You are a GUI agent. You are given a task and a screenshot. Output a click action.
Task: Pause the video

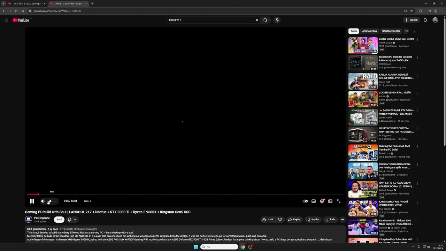pos(32,201)
